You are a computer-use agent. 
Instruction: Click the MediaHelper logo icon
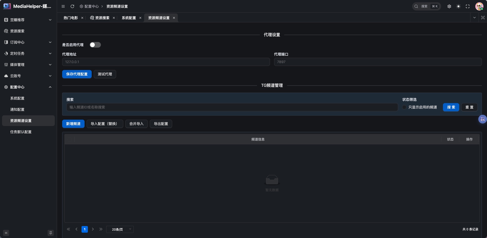tap(7, 6)
